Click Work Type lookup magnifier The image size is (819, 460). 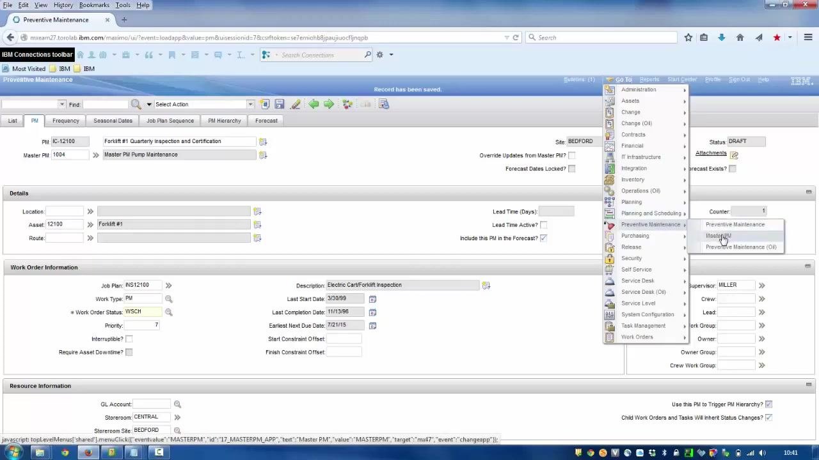tap(169, 298)
